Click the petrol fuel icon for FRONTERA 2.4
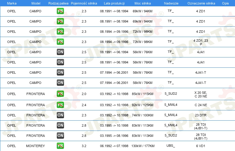The height and width of the screenshot is (151, 235). [60, 105]
